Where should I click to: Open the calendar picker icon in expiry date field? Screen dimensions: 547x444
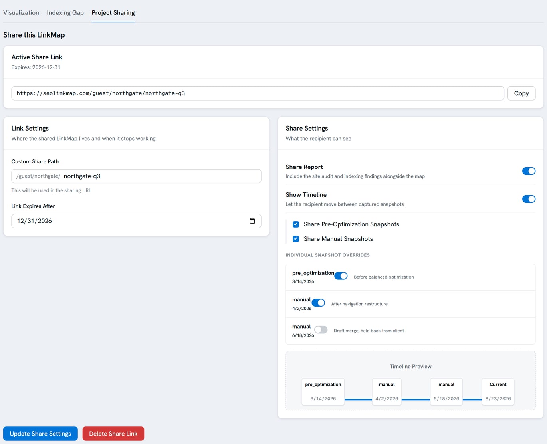tap(252, 221)
